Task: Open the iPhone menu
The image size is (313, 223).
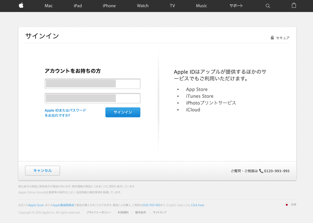Action: 109,6
